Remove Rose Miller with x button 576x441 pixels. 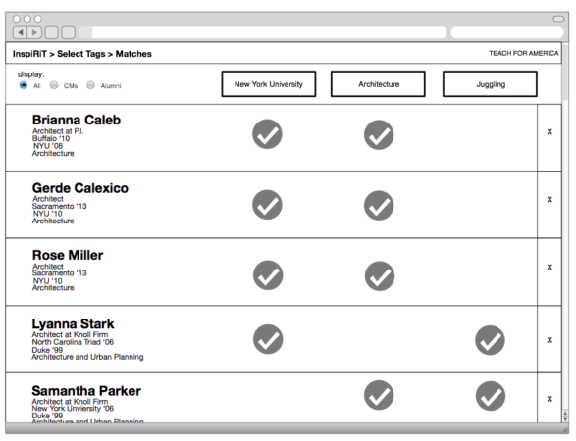550,267
